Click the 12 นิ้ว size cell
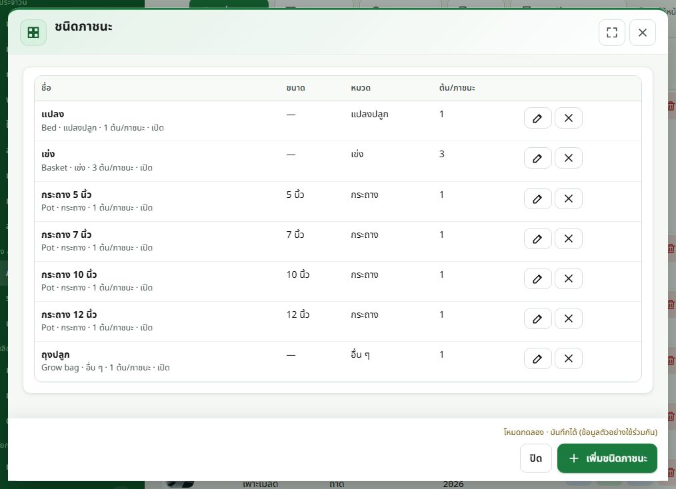The height and width of the screenshot is (489, 676). pyautogui.click(x=298, y=314)
